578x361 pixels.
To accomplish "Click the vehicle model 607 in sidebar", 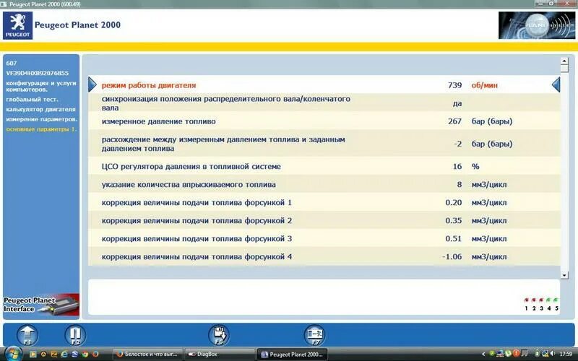I will pos(12,64).
